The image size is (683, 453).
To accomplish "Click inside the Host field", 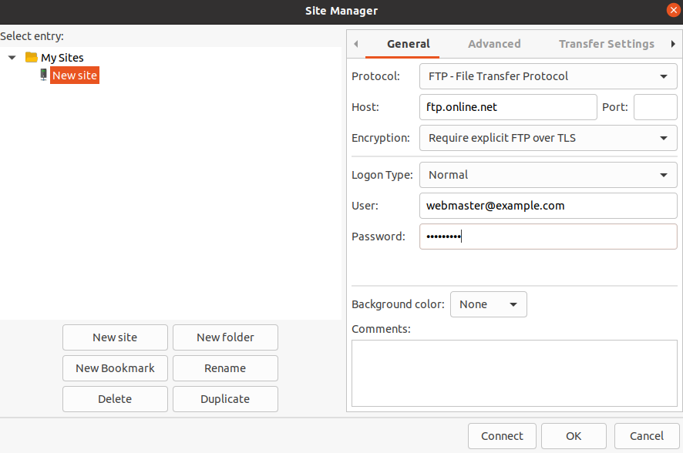I will tap(507, 107).
